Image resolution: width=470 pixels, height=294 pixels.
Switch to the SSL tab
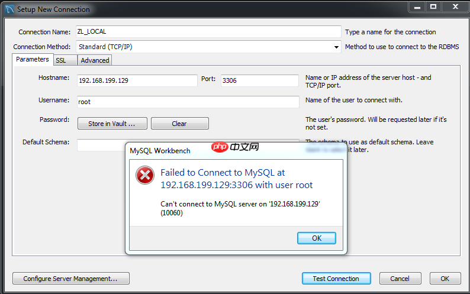coord(65,60)
